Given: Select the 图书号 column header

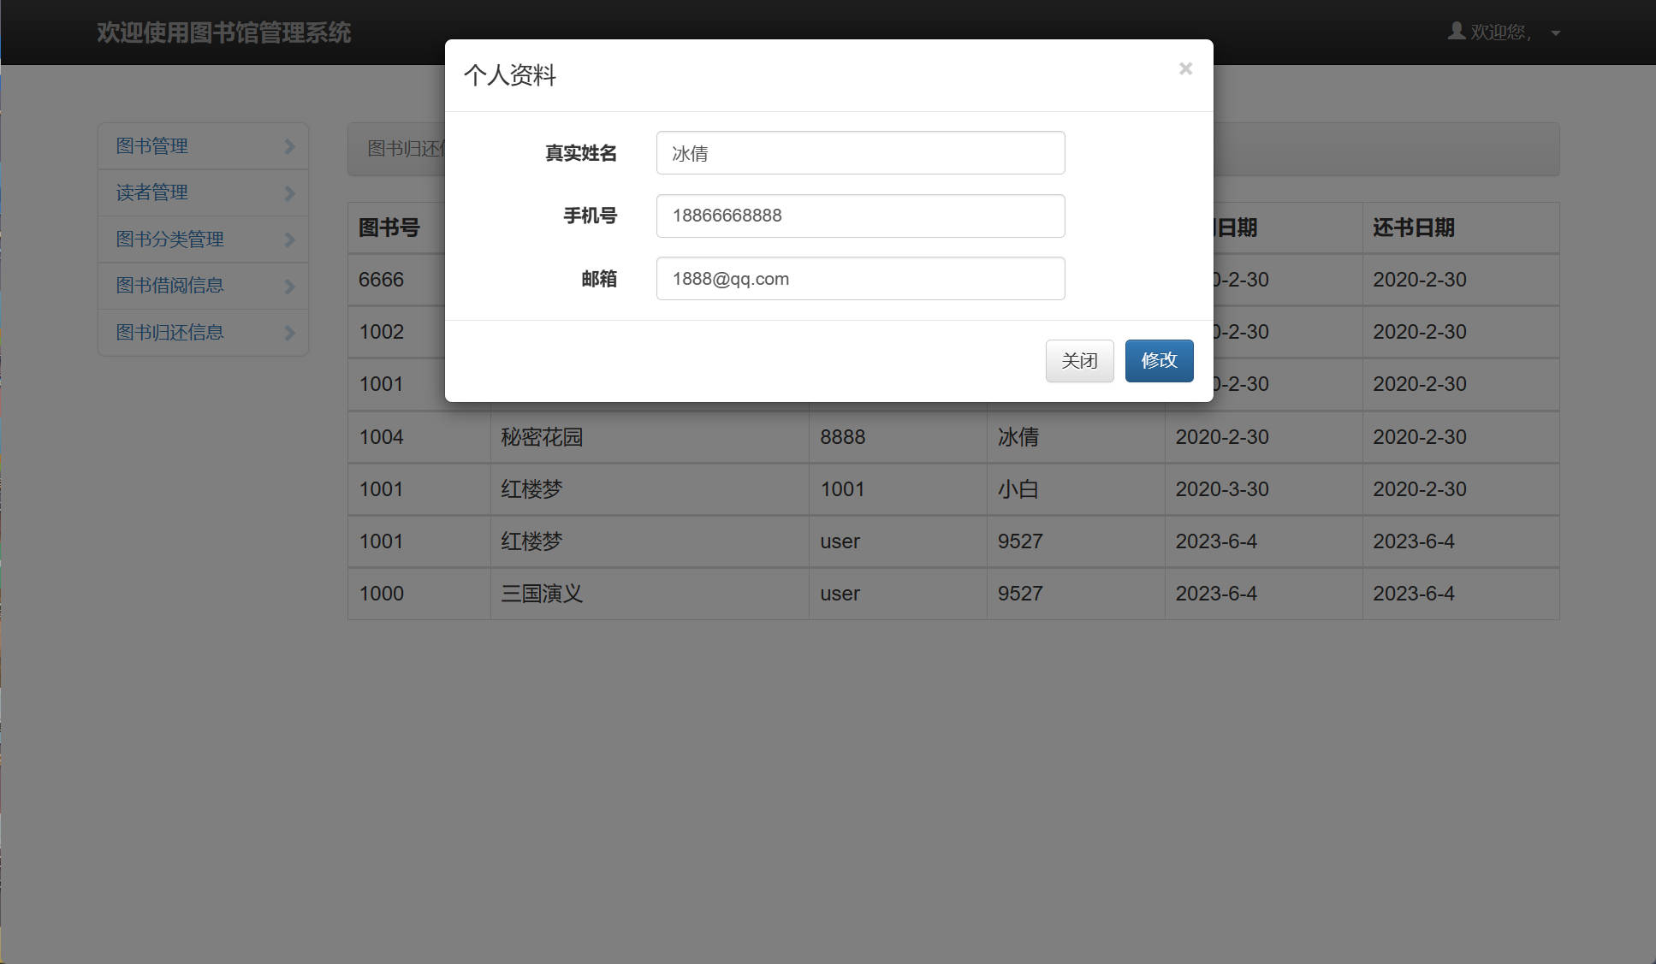Looking at the screenshot, I should [389, 228].
